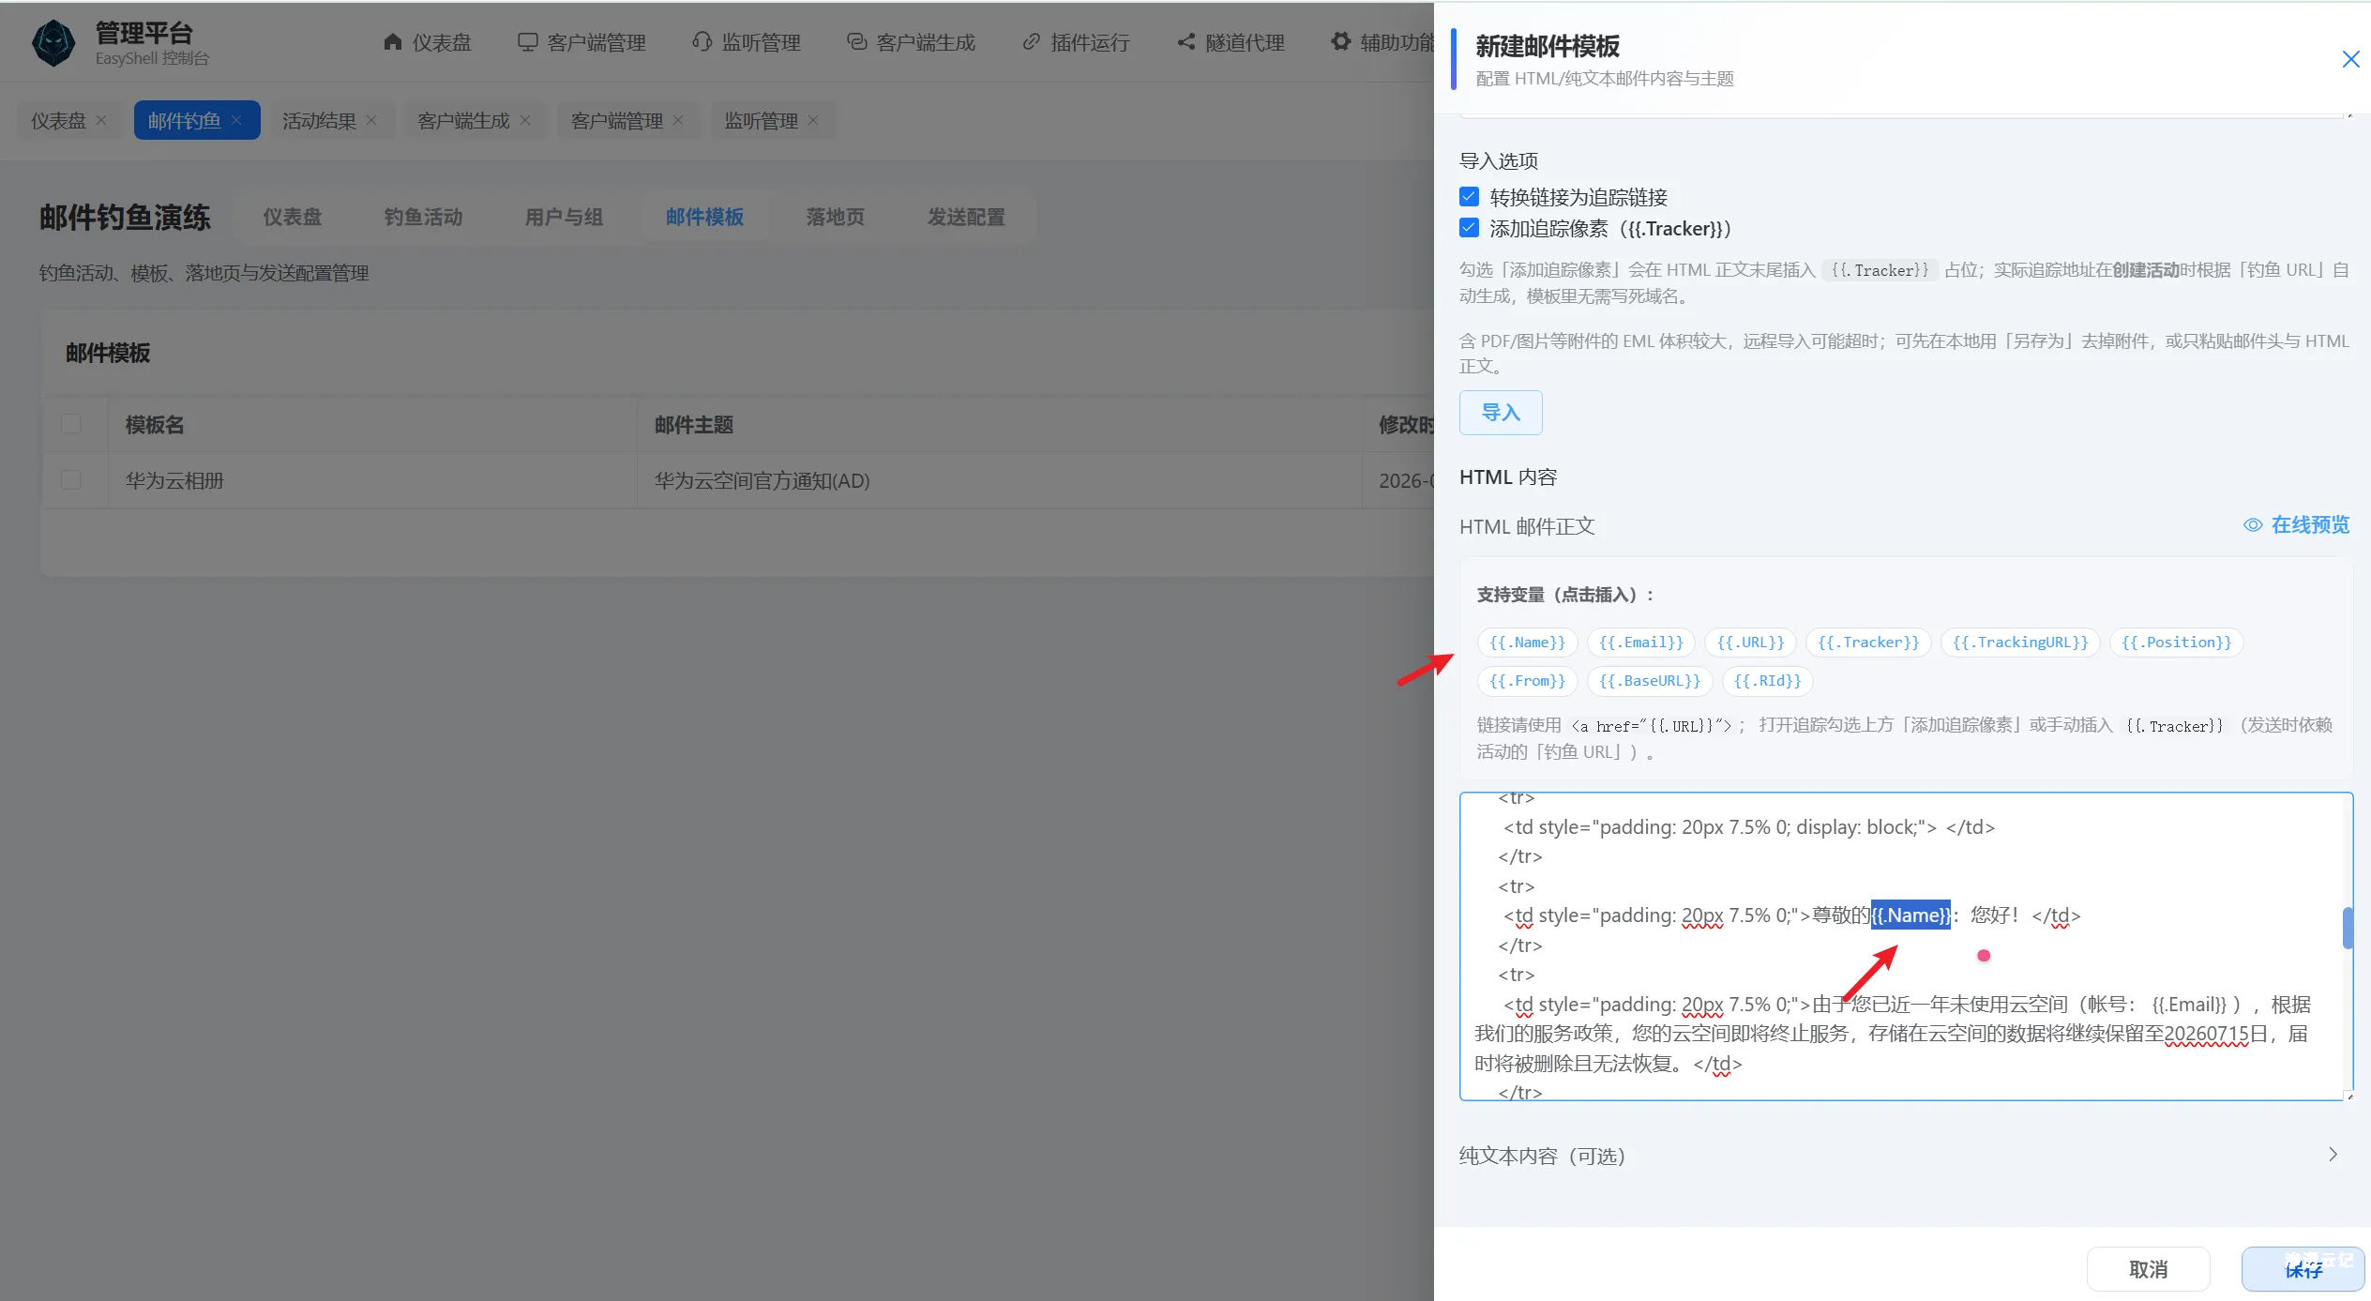The image size is (2371, 1301).
Task: Select the 仪表盘 sub-tab under 邮件钓鱼演练
Action: point(292,217)
